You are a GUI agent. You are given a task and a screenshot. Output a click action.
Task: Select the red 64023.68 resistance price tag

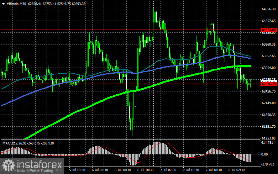click(269, 30)
